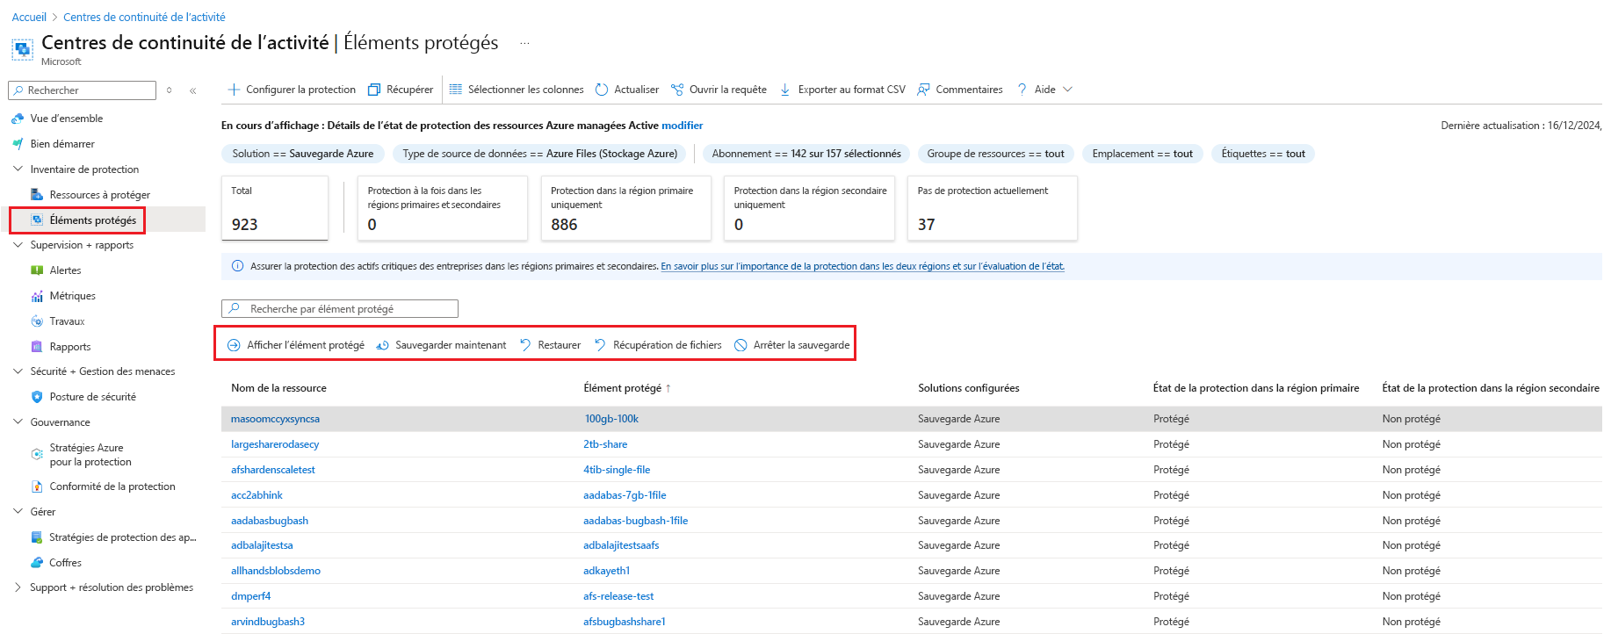Click the information icon in the blue banner
This screenshot has width=1611, height=634.
pos(237,266)
